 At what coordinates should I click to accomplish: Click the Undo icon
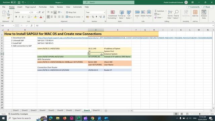click(x=23, y=2)
